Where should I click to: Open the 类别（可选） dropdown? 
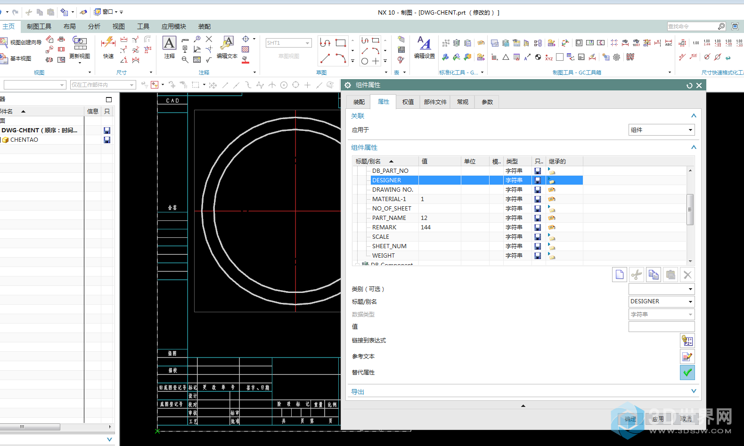coord(662,289)
